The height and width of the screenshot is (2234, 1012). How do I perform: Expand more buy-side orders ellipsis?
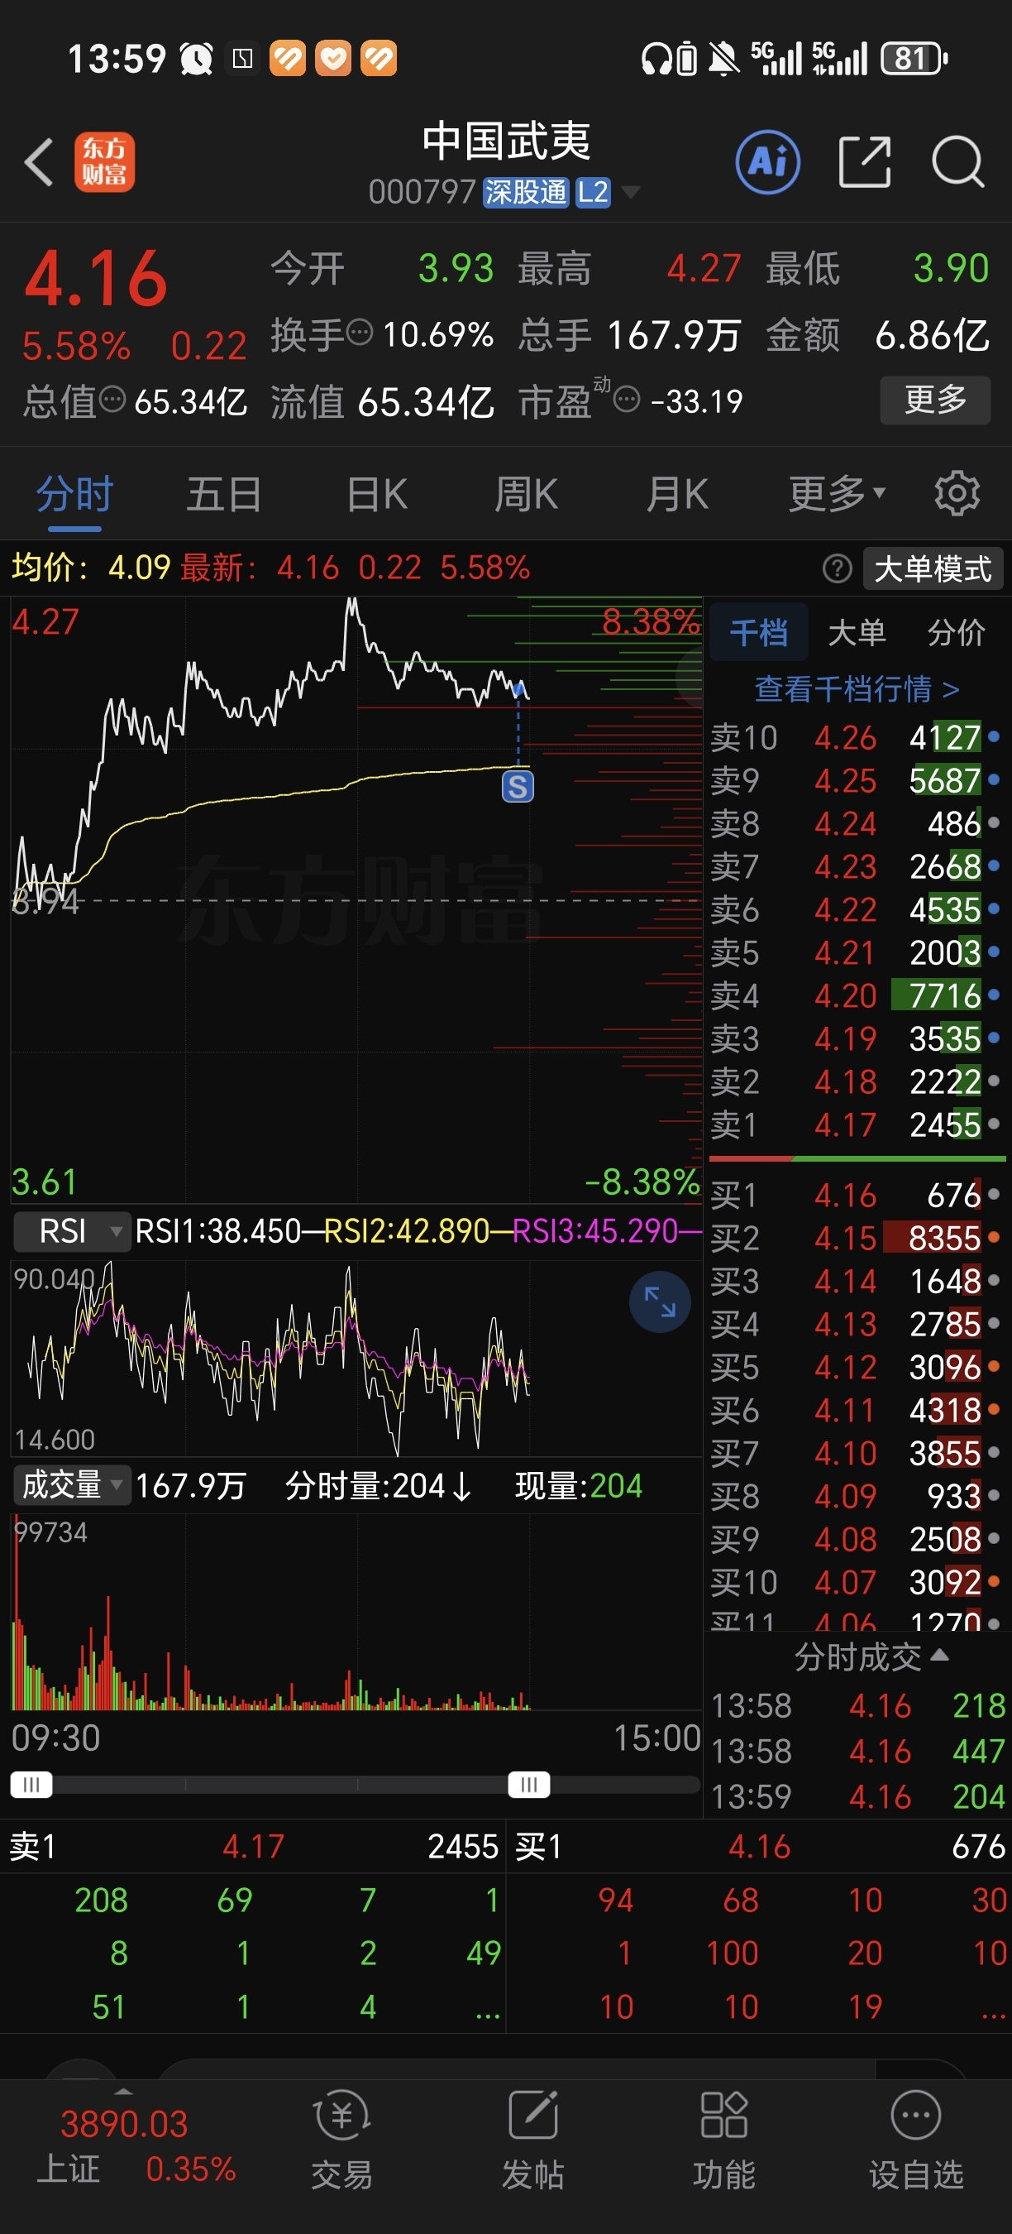(x=992, y=2006)
